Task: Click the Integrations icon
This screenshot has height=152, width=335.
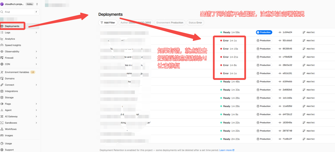Action: (2, 91)
